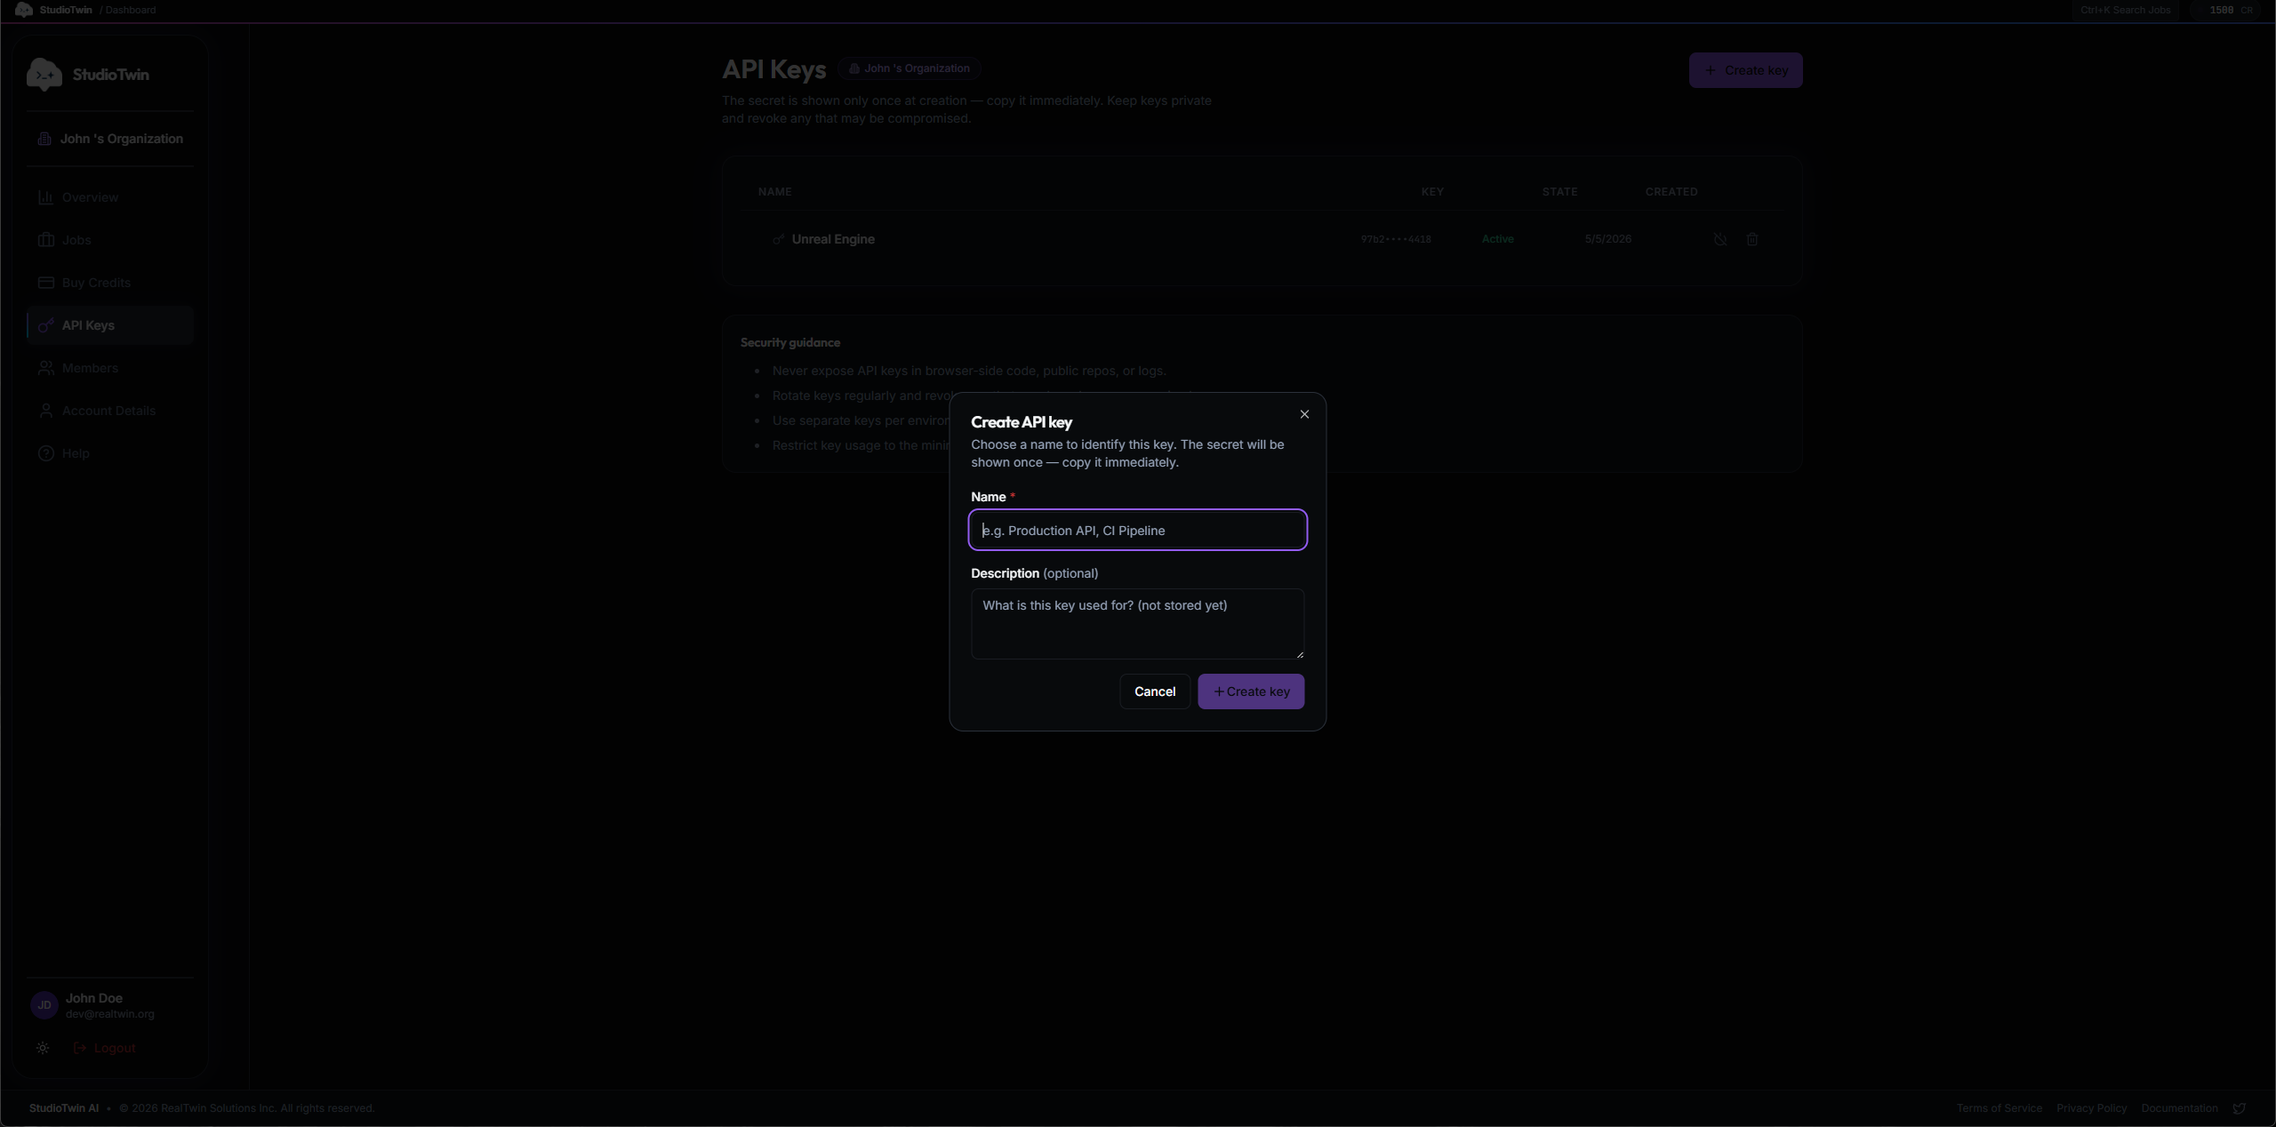
Task: Go to Jobs in the sidebar
Action: tap(109, 240)
